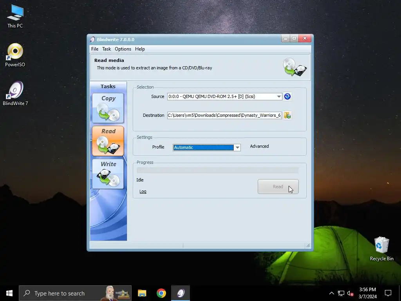The width and height of the screenshot is (401, 301).
Task: Click the taskbar clock and date
Action: point(367,293)
